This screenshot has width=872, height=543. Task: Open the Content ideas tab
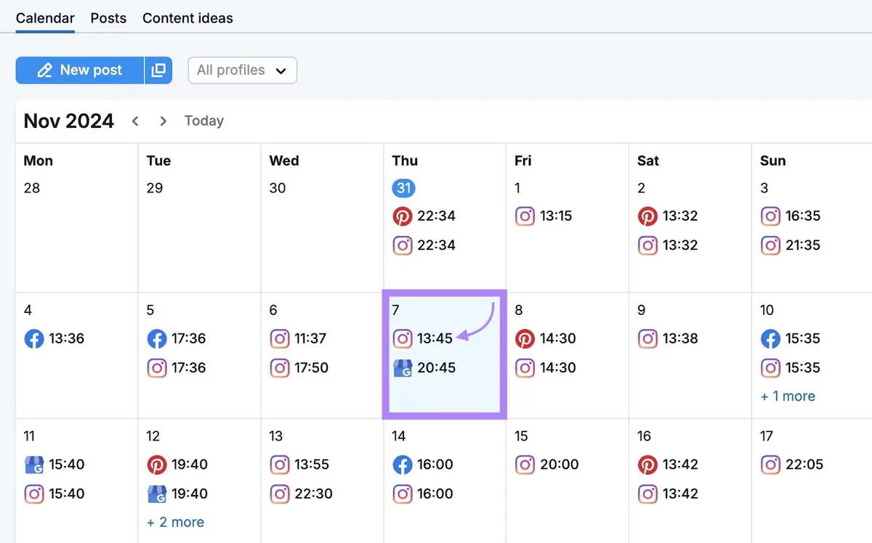coord(187,18)
